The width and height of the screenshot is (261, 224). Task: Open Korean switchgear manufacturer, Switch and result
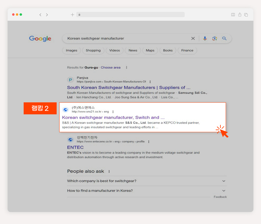click(113, 118)
